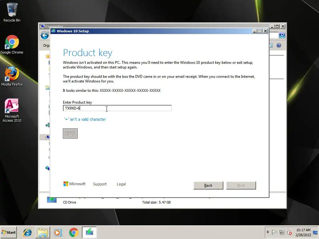This screenshot has width=319, height=239.
Task: Click the CD Drive icon in details pane
Action: 52,200
